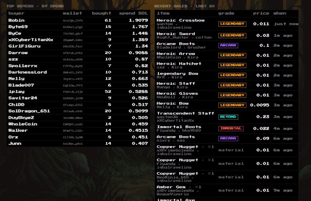Click the 'grade' column header

point(226,13)
